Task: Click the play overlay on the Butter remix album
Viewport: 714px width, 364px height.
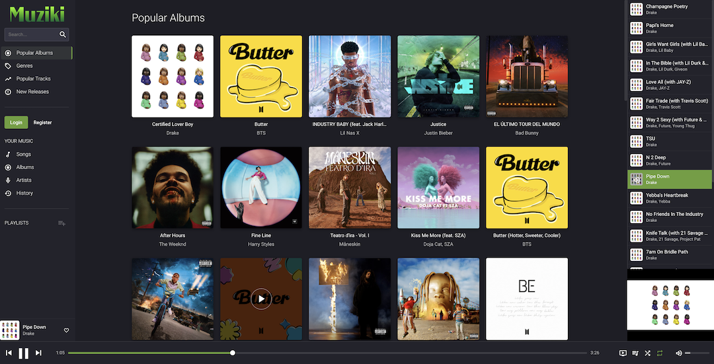Action: click(x=261, y=299)
